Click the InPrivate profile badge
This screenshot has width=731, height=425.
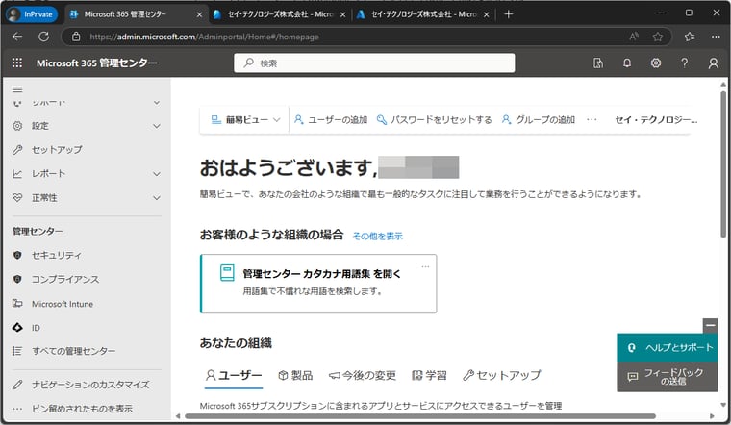point(32,14)
